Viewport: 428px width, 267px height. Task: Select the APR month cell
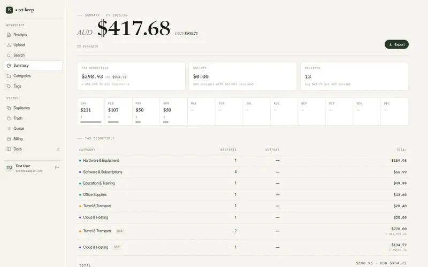(173, 112)
